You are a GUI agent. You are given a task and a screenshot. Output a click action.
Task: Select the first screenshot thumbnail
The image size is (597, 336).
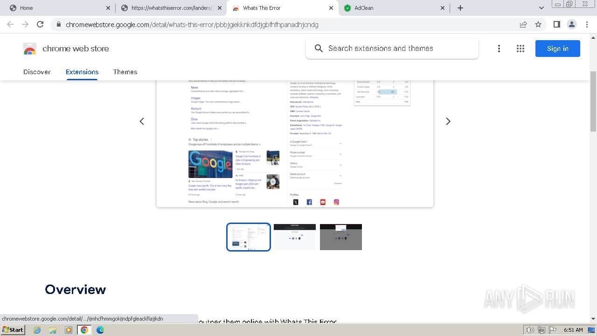click(x=249, y=237)
